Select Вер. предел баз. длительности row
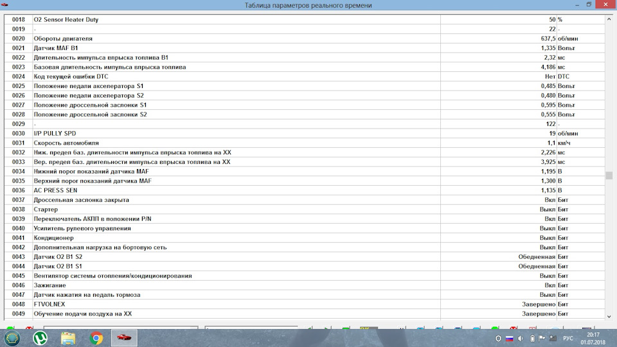 pyautogui.click(x=305, y=162)
